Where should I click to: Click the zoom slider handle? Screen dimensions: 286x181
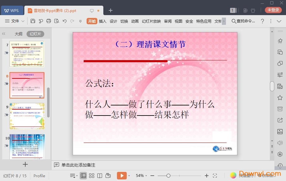pos(168,176)
